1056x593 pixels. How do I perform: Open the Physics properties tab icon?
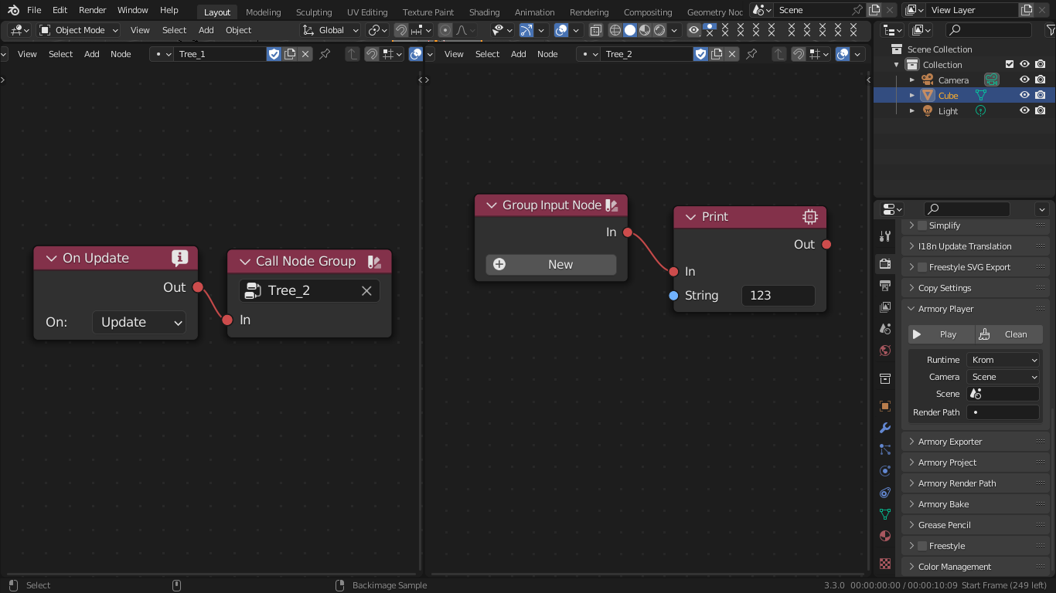click(885, 471)
